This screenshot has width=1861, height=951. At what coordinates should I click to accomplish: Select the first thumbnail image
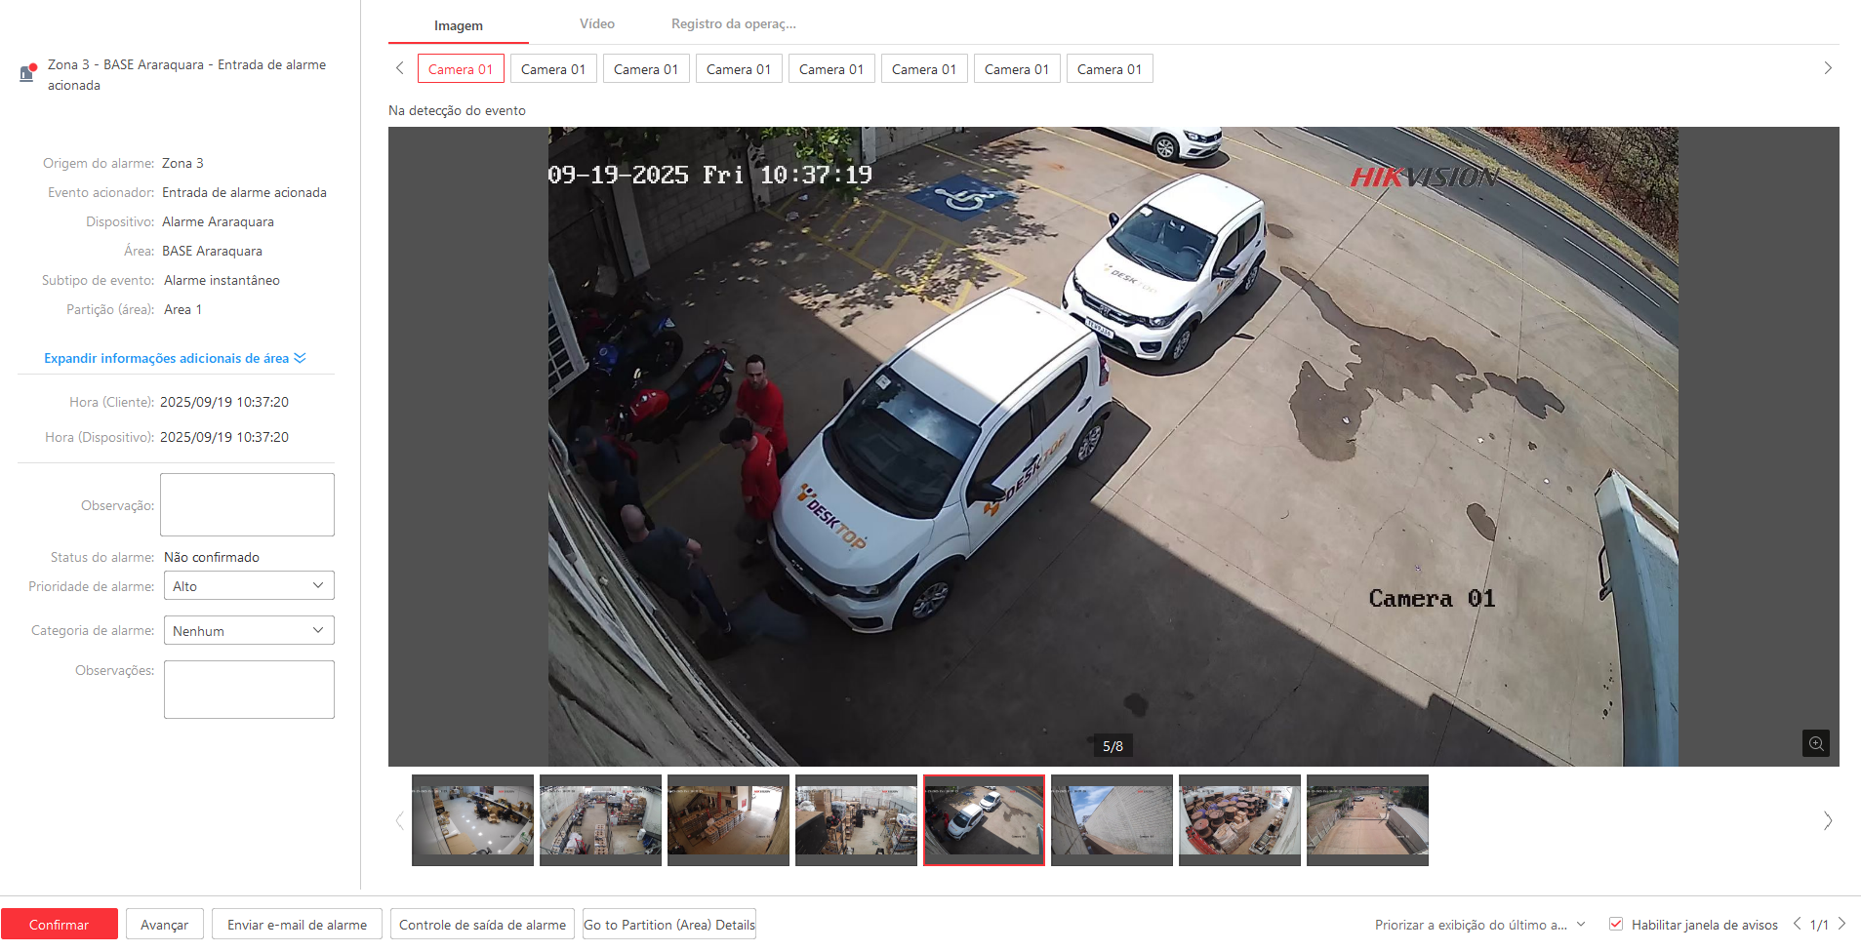pos(472,819)
